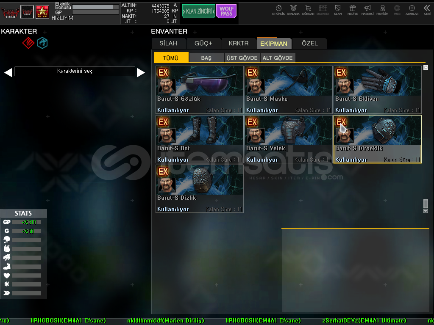
Task: Click the inventory scroll up arrow
Action: (x=426, y=67)
